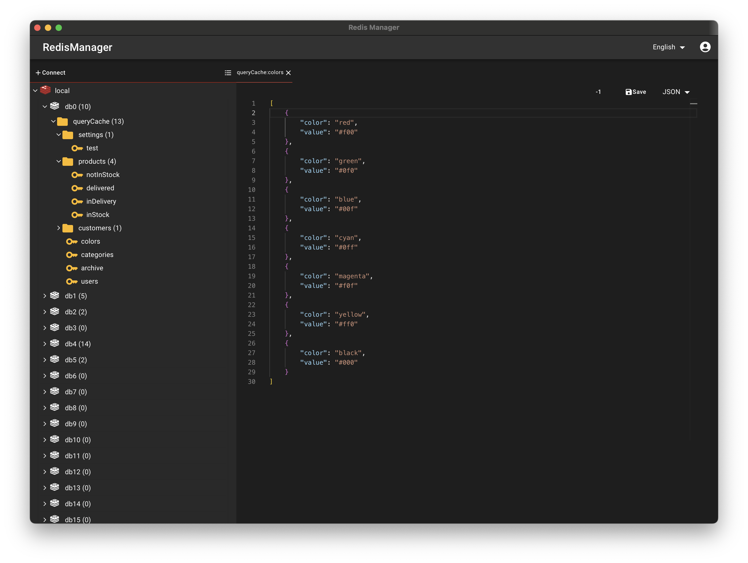This screenshot has height=563, width=748.
Task: Click the database stack icon for db10
Action: pyautogui.click(x=54, y=439)
